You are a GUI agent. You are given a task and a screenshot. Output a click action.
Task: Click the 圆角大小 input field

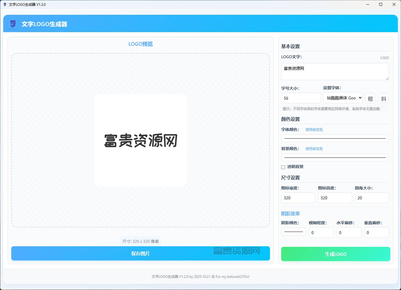[x=372, y=198]
